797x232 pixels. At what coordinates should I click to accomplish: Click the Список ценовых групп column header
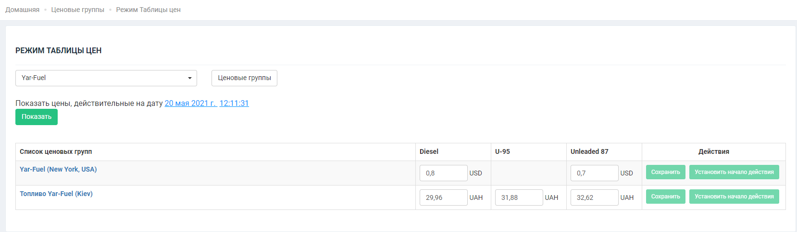[x=56, y=152]
